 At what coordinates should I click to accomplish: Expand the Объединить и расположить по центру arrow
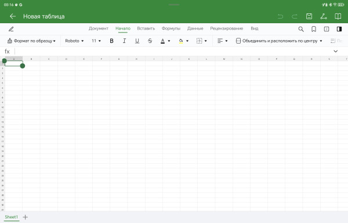[321, 41]
